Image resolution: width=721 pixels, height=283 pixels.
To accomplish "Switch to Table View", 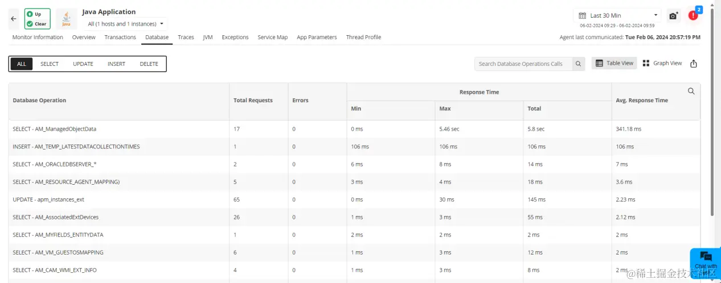I will point(614,63).
